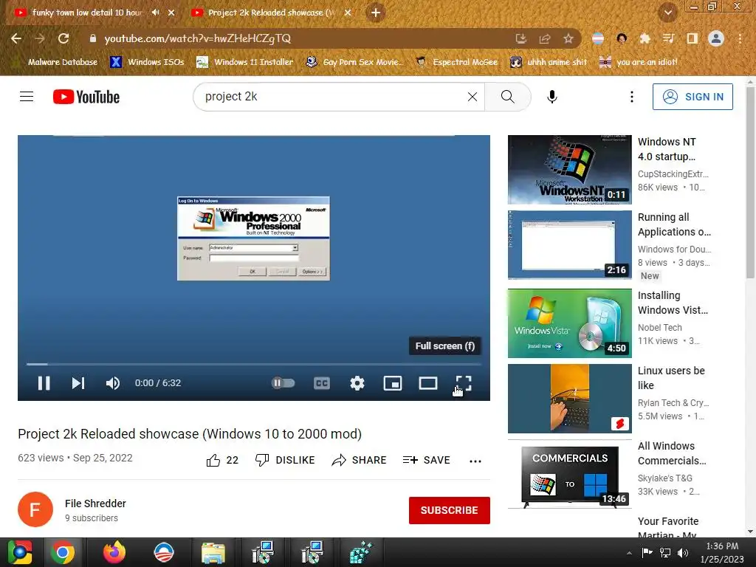The image size is (756, 567).
Task: Open the Chrome profile avatar
Action: tap(716, 38)
